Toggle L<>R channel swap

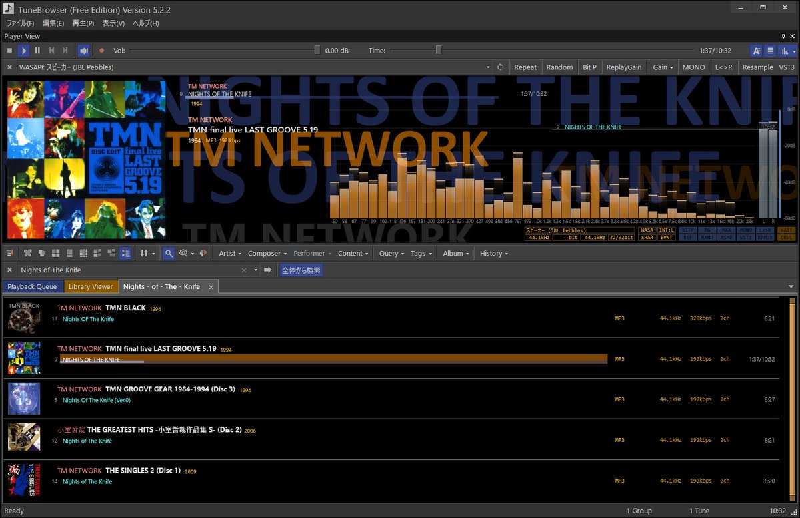click(x=723, y=67)
